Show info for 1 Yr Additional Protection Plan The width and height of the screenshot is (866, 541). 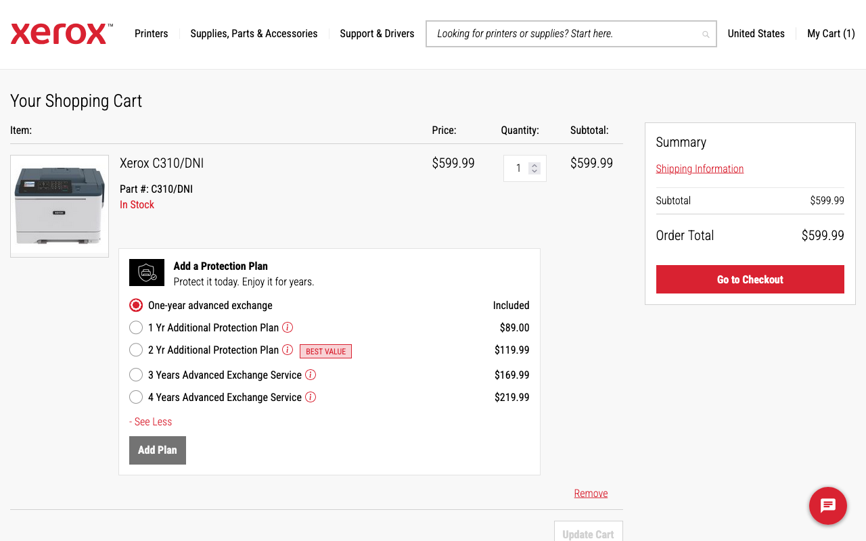click(x=288, y=327)
